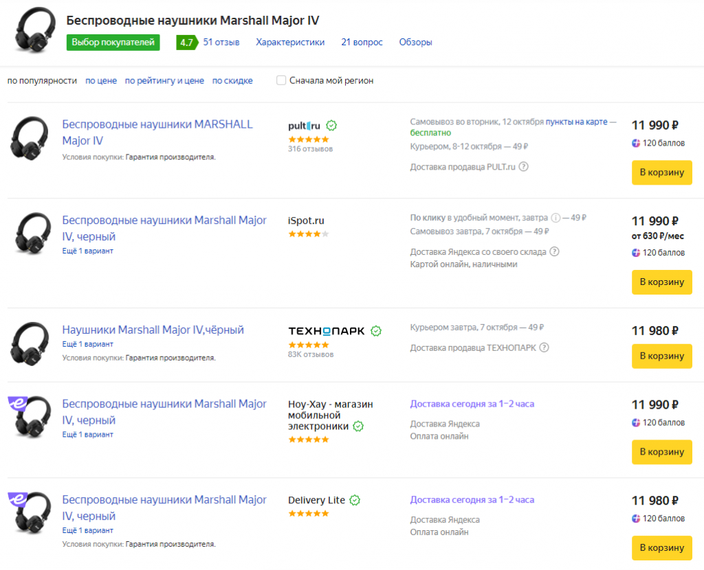
Task: Click the points icon in Ноу-Хау offer
Action: pos(636,422)
